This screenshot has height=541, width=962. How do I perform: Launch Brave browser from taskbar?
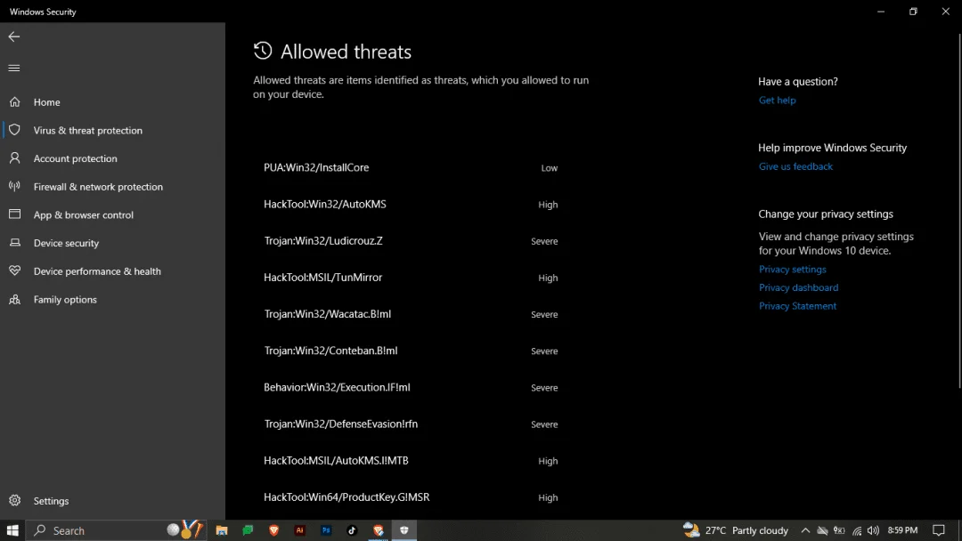(x=273, y=530)
